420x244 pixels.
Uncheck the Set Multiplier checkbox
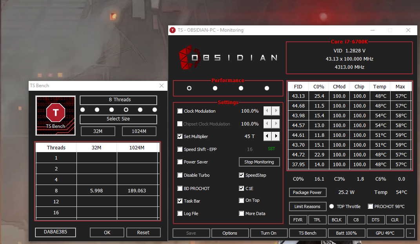[x=180, y=136]
